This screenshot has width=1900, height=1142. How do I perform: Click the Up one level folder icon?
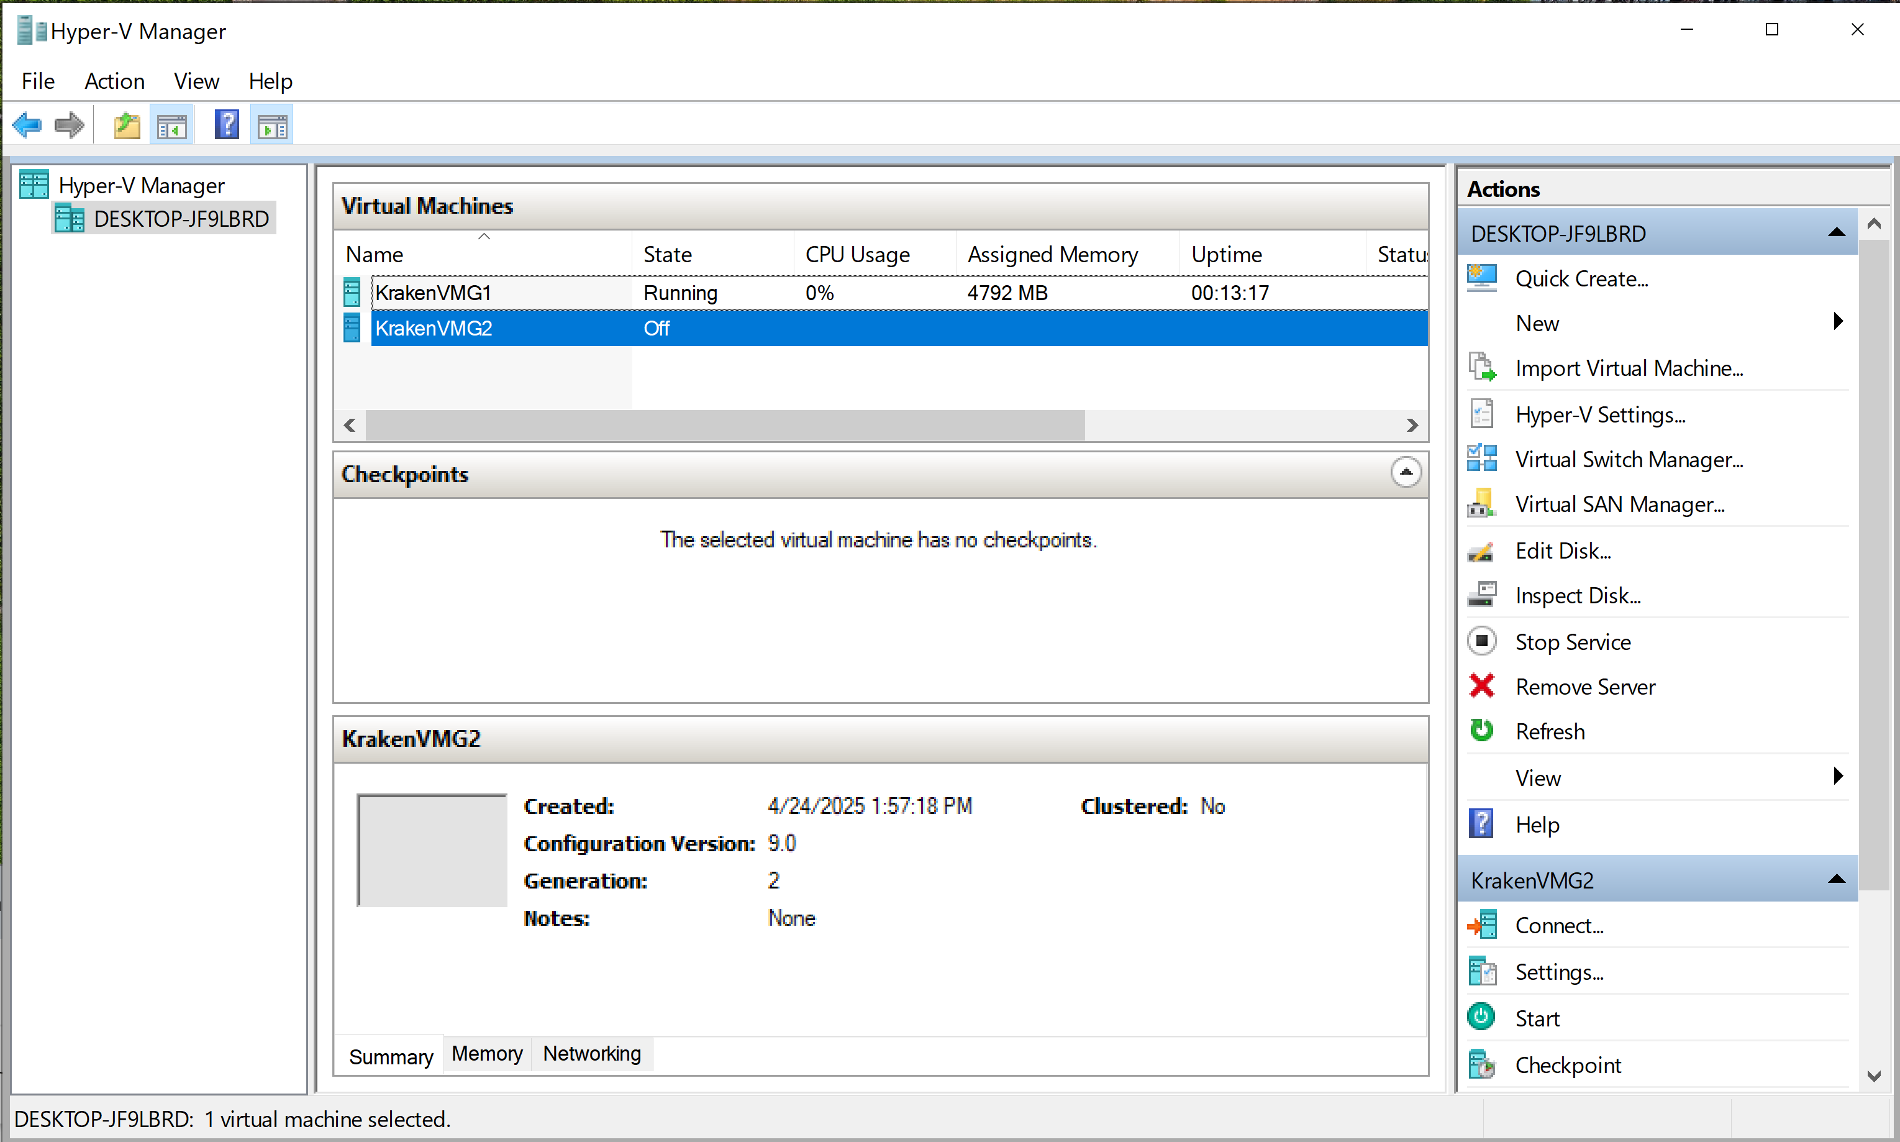(x=126, y=125)
